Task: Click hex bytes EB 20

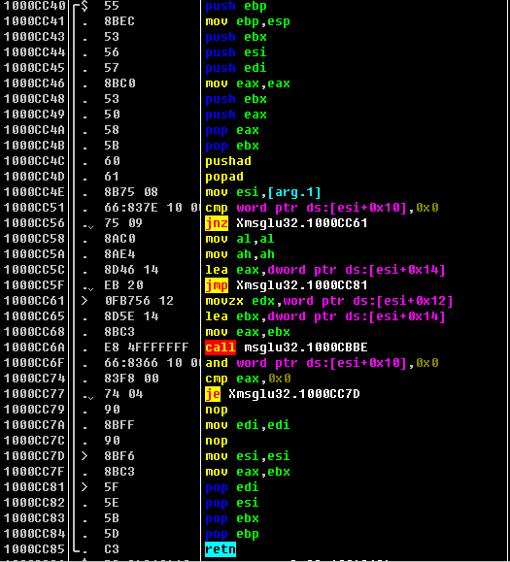Action: click(123, 285)
